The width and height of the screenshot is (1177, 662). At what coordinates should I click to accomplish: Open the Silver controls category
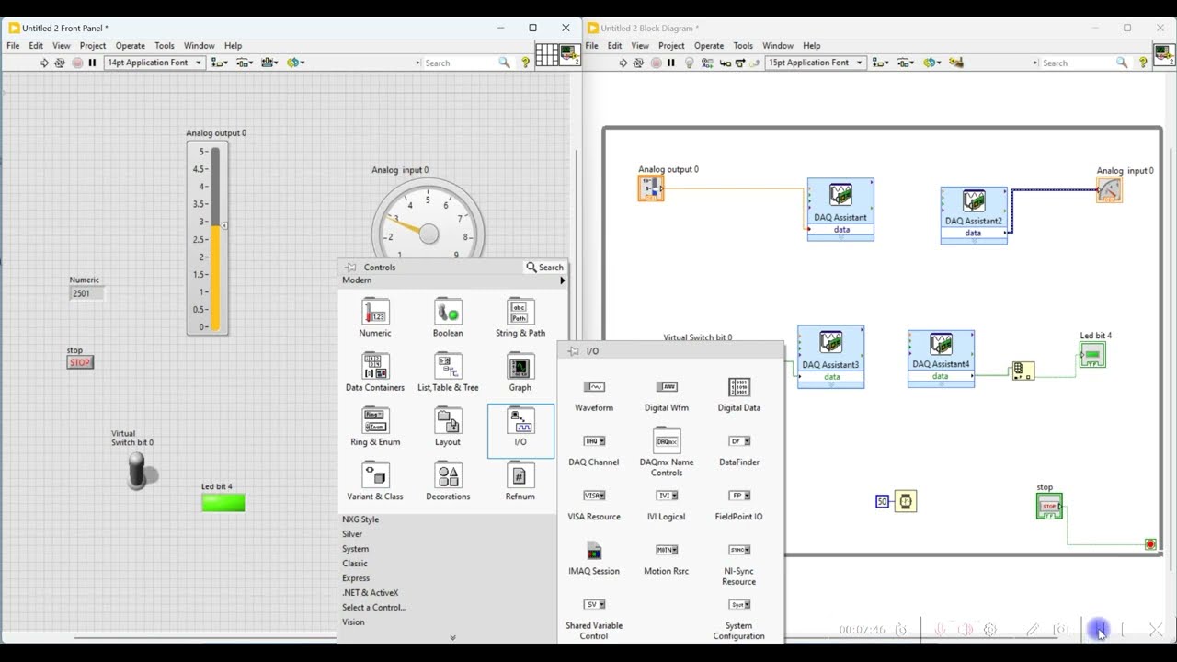[352, 534]
